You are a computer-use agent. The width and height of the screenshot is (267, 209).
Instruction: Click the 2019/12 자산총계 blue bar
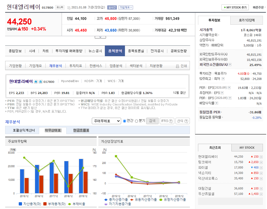(81, 176)
